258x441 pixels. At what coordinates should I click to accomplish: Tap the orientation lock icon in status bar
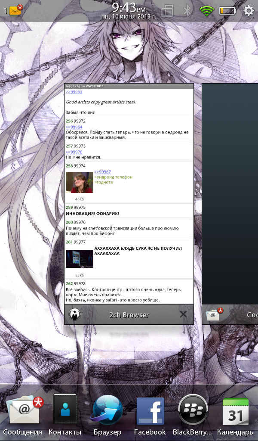click(167, 10)
